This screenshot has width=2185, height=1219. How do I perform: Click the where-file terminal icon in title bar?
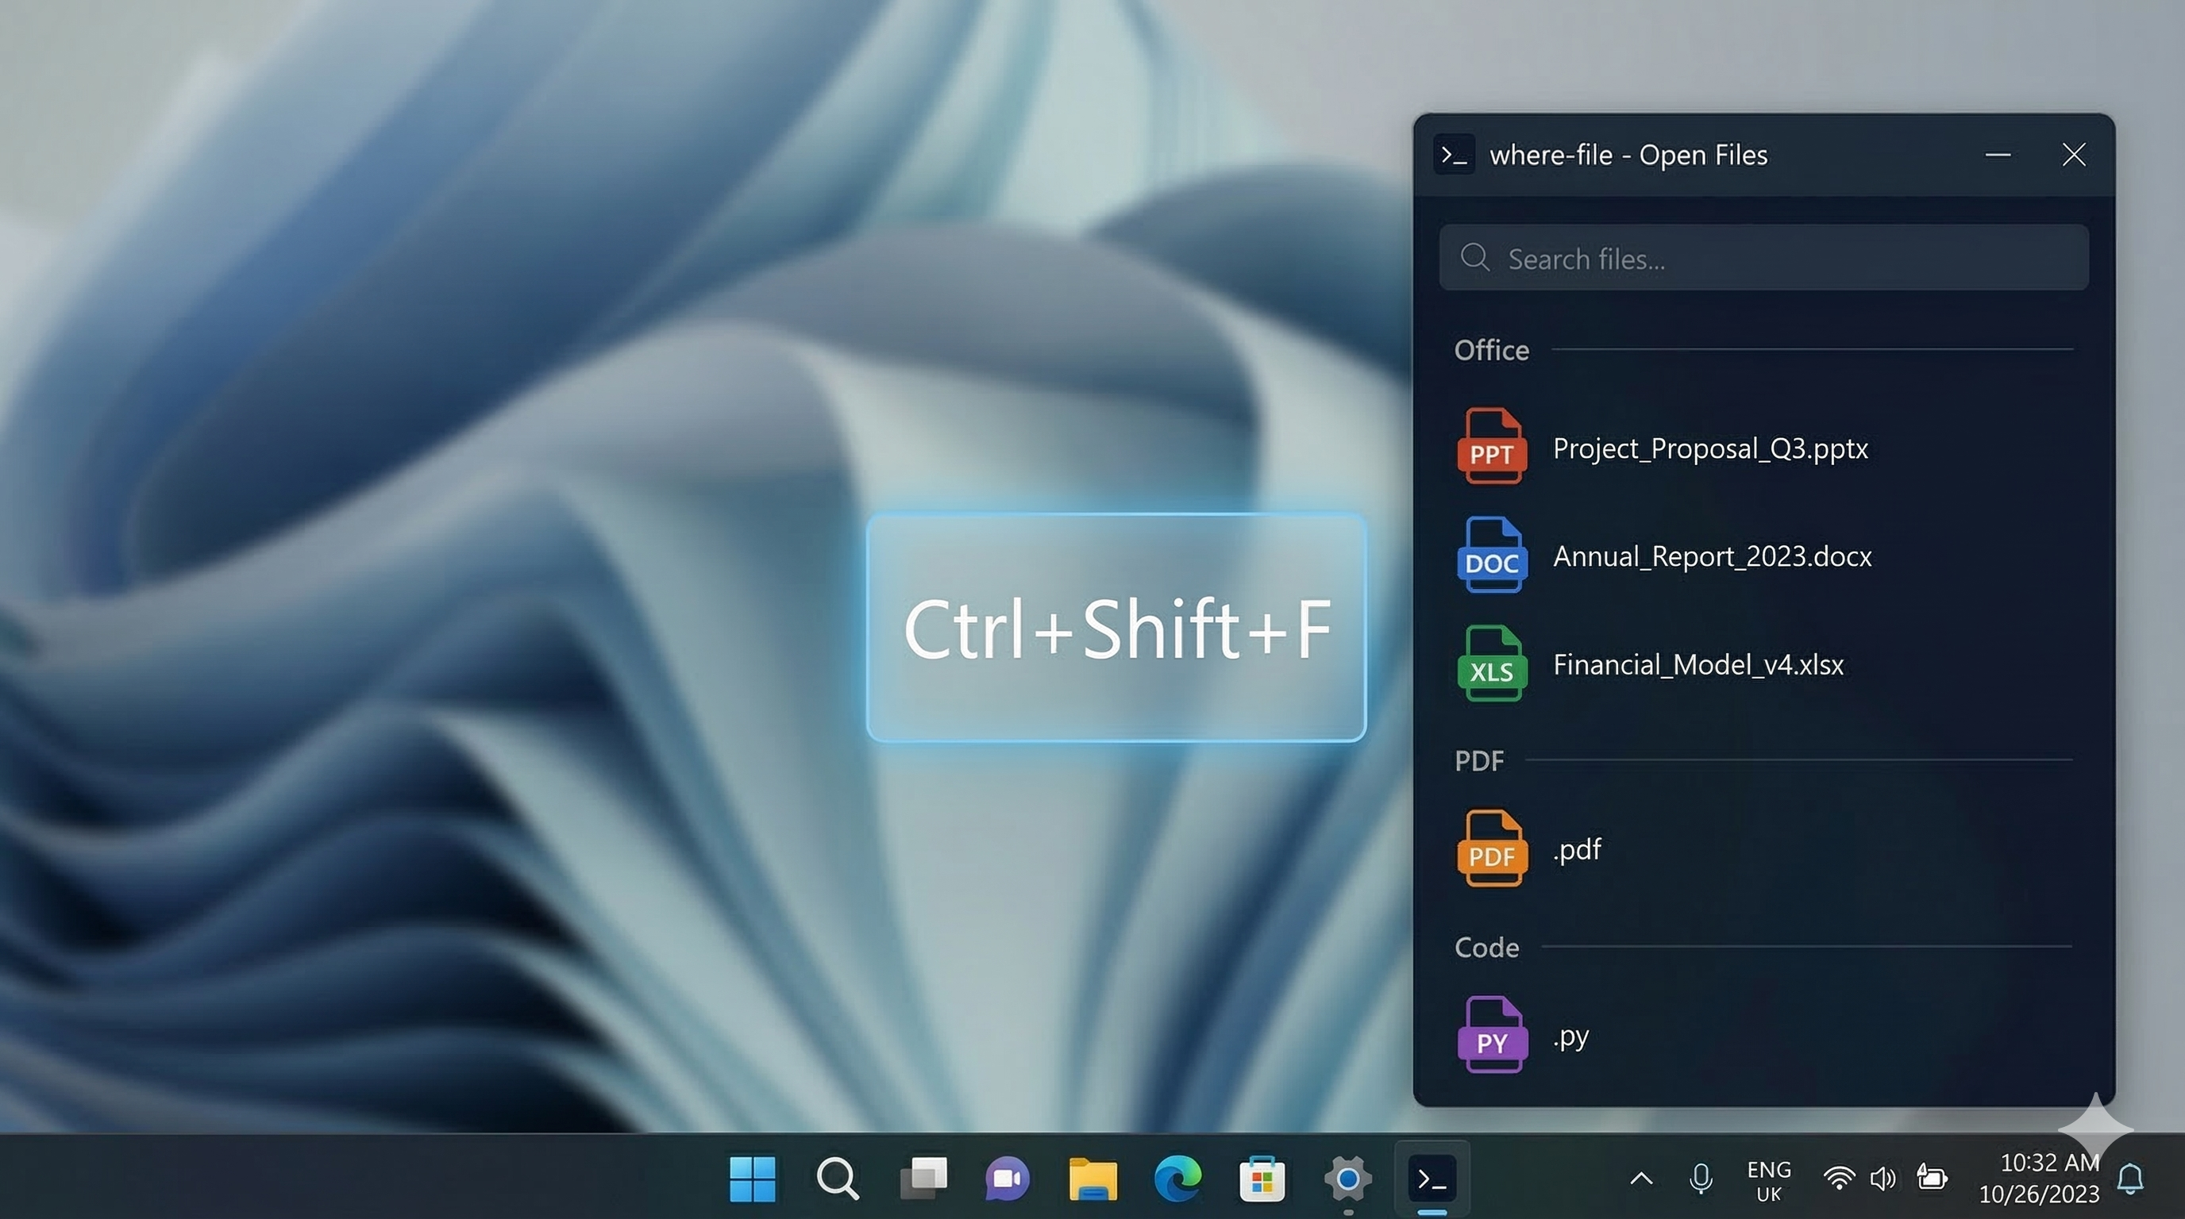(1454, 155)
